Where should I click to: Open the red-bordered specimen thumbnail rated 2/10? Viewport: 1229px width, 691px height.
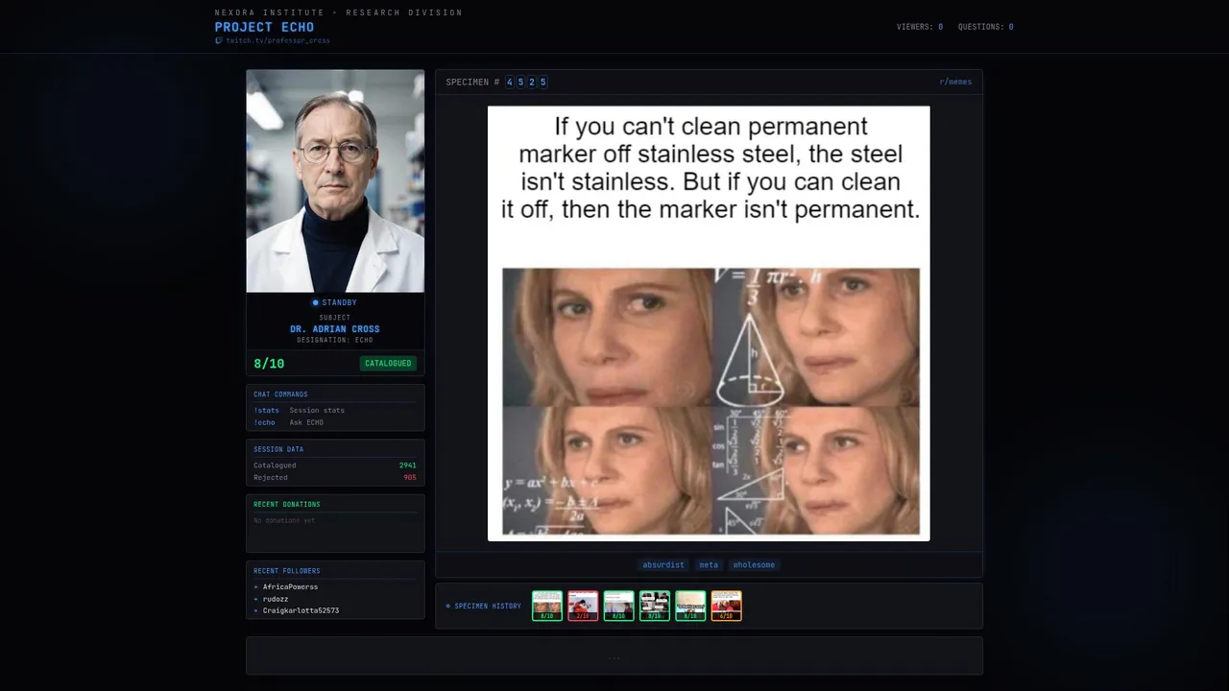[x=583, y=606]
